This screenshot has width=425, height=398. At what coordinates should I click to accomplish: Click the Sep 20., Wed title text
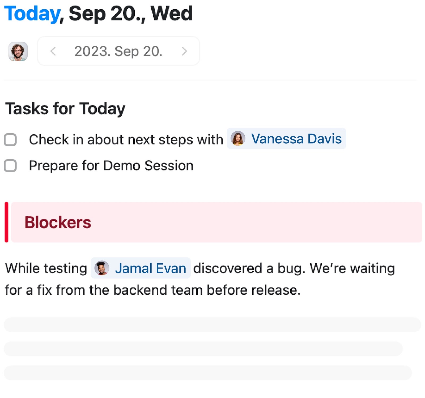tap(130, 14)
